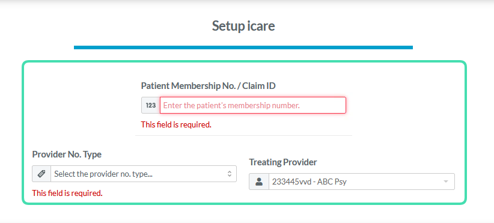Image resolution: width=494 pixels, height=223 pixels.
Task: Click the error message under Provider No. Type
Action: point(67,193)
